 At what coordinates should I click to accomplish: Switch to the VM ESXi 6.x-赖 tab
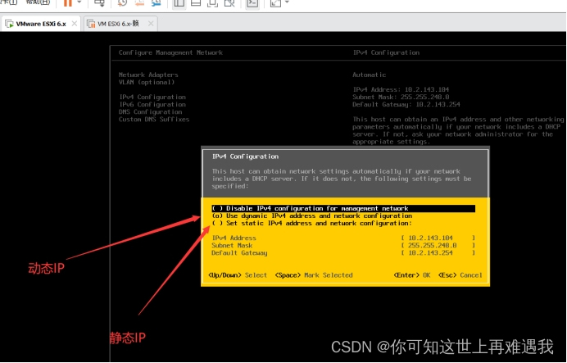pos(120,24)
